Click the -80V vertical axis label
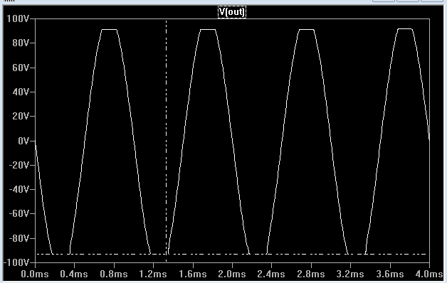447x283 pixels. pyautogui.click(x=19, y=238)
